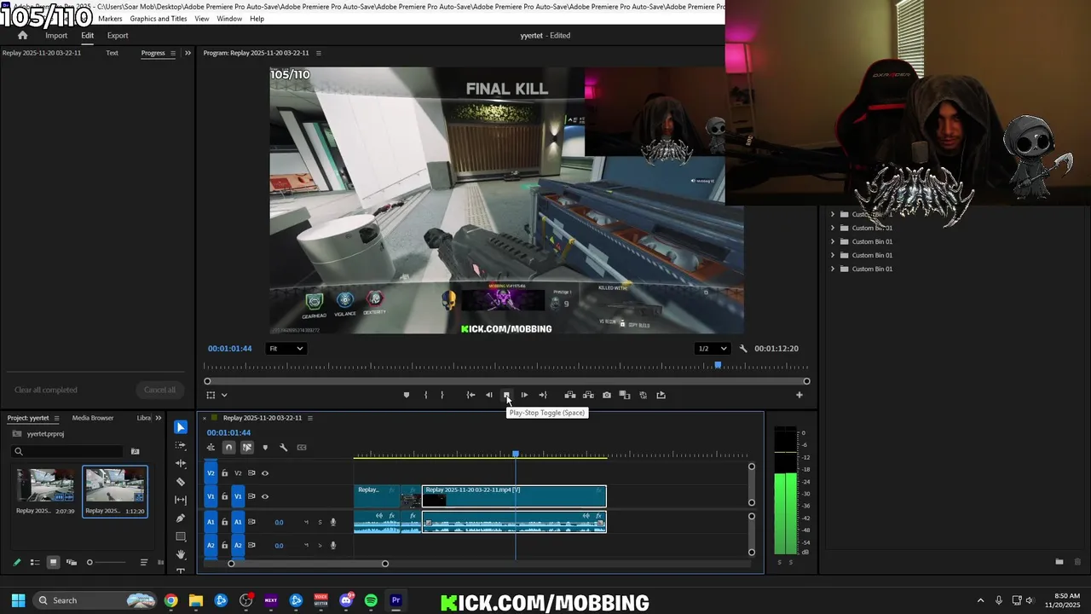This screenshot has width=1091, height=614.
Task: Click the Lift button
Action: tap(569, 395)
